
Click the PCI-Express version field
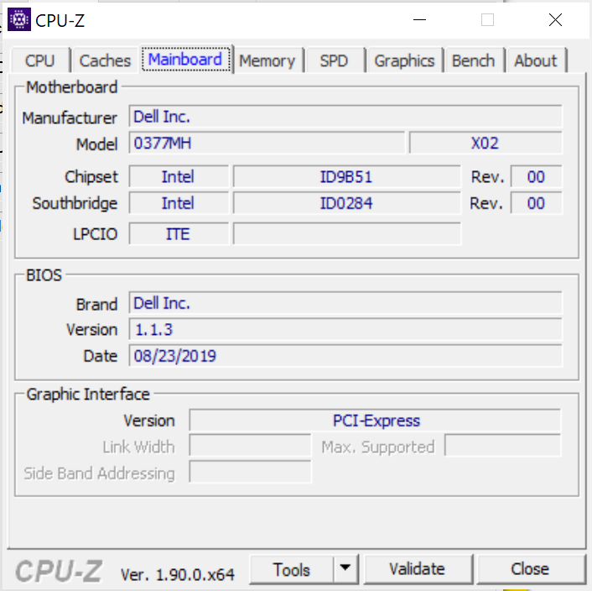(375, 421)
